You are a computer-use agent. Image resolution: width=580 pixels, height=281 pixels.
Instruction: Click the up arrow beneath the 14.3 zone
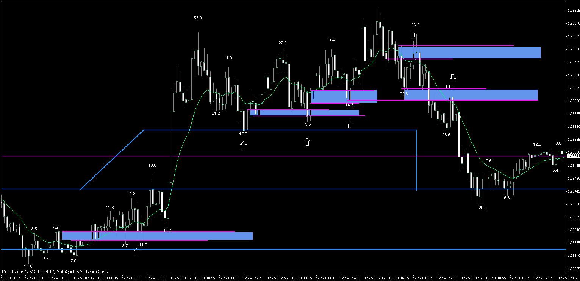349,125
